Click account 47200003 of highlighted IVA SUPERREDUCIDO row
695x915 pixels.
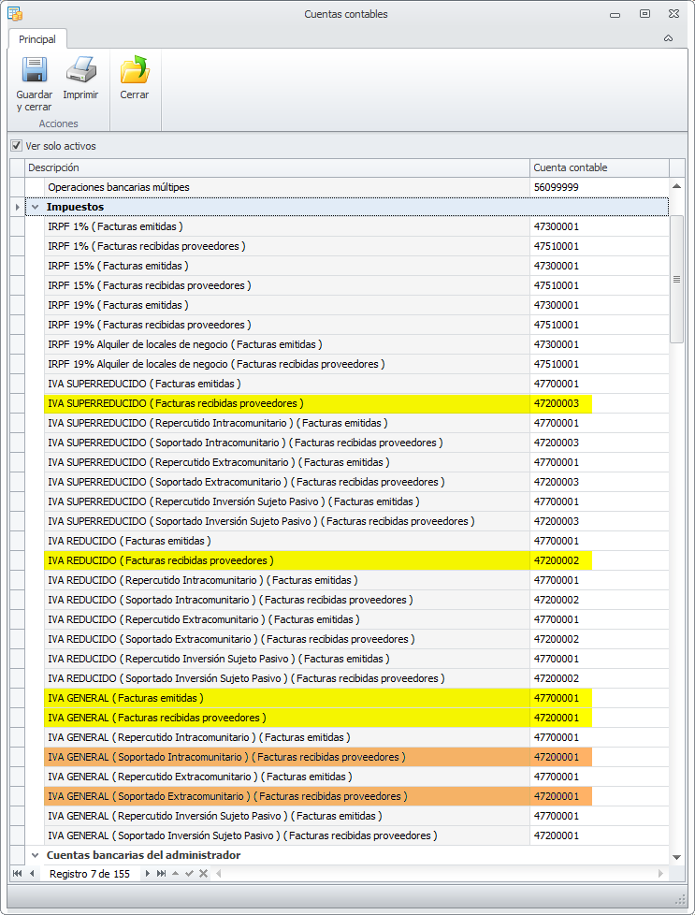tap(557, 403)
